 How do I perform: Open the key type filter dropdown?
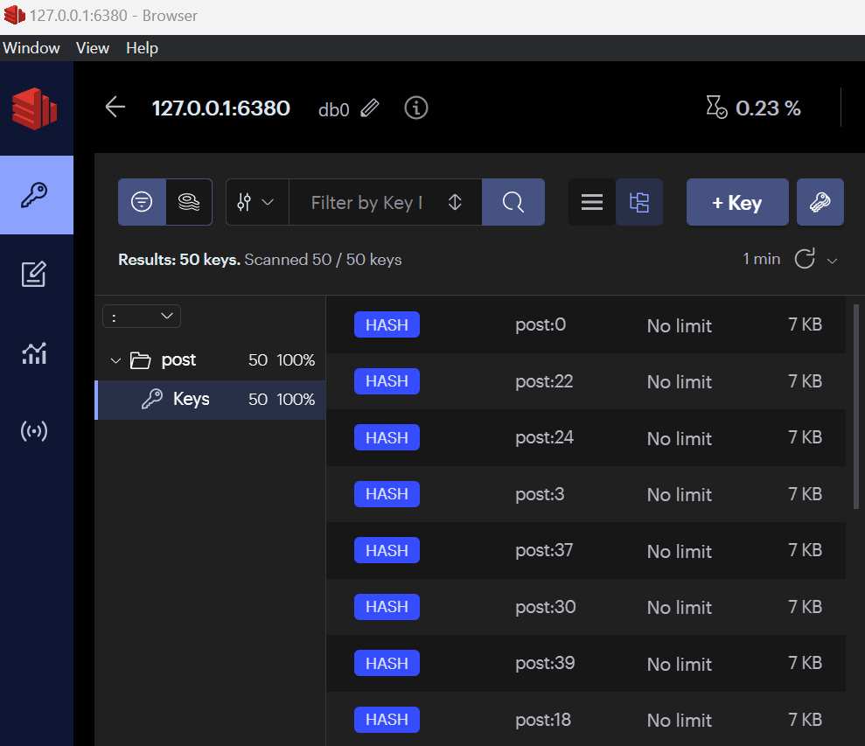pos(256,203)
